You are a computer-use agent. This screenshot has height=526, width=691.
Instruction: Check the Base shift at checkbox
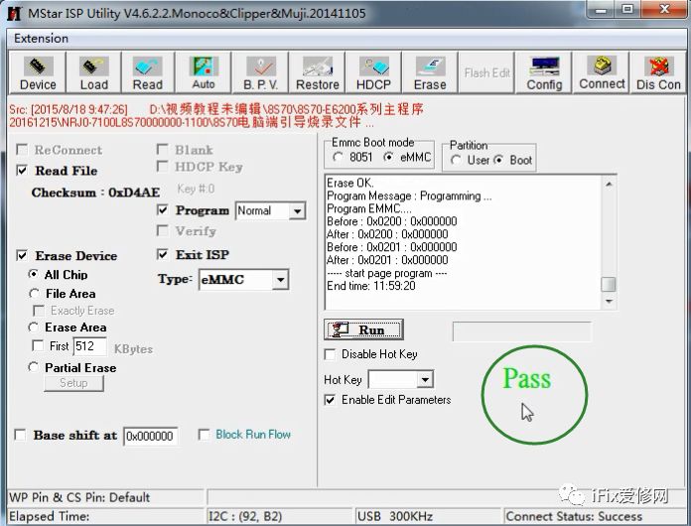[20, 435]
